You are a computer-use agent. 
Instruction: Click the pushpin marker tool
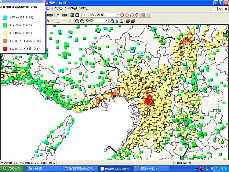48,21
